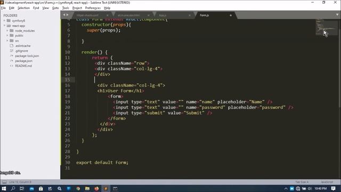The height and width of the screenshot is (192, 341).
Task: Select the node_modules folder icon
Action: point(12,31)
